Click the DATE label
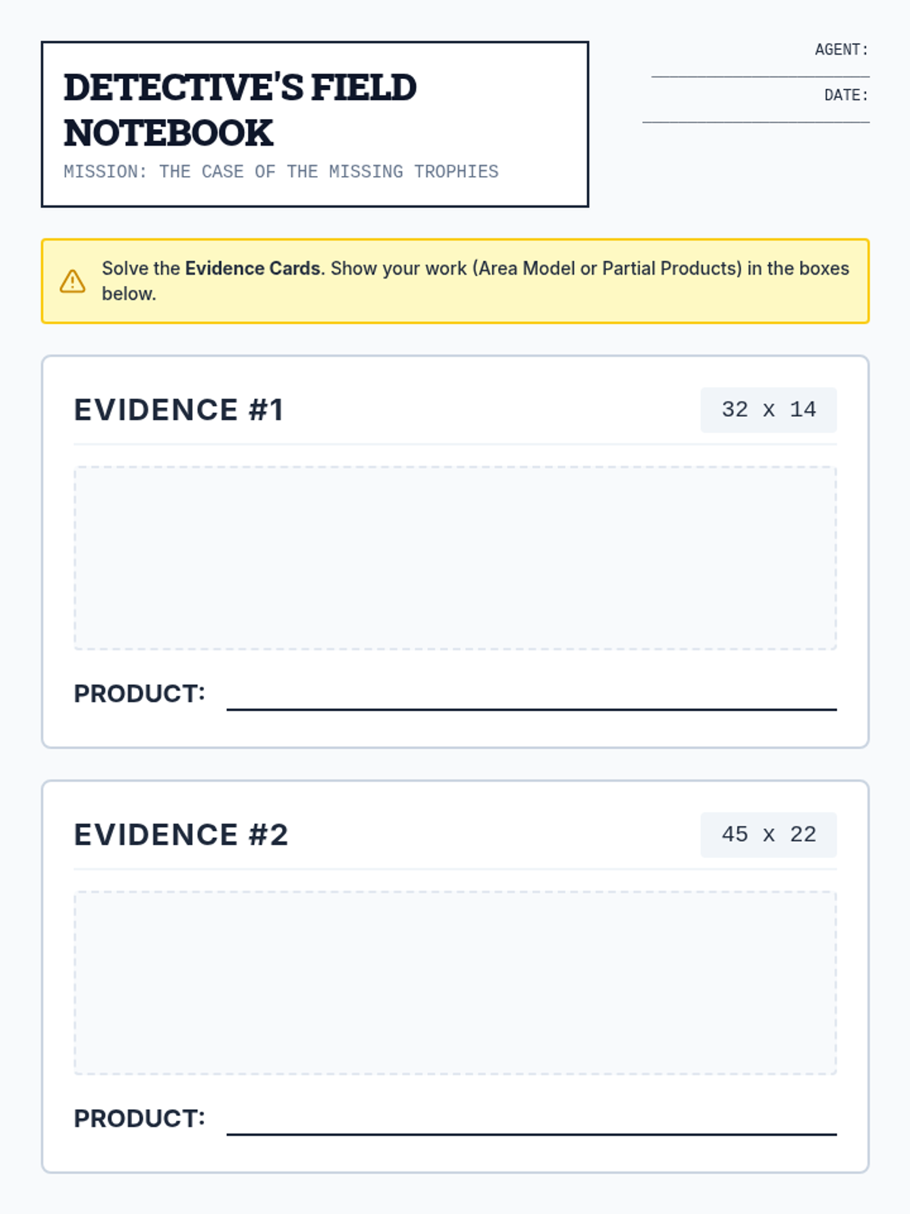This screenshot has width=910, height=1214. [846, 95]
